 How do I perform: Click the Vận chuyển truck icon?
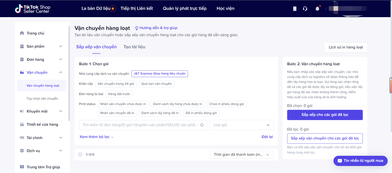(22, 72)
